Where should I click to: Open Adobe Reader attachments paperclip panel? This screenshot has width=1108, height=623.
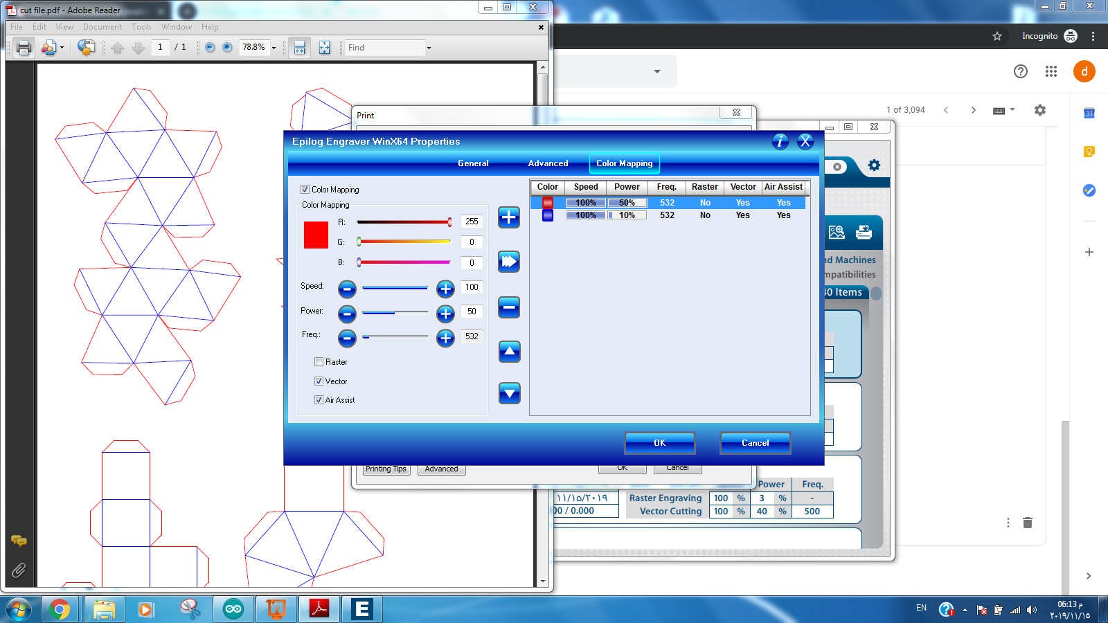pos(19,570)
